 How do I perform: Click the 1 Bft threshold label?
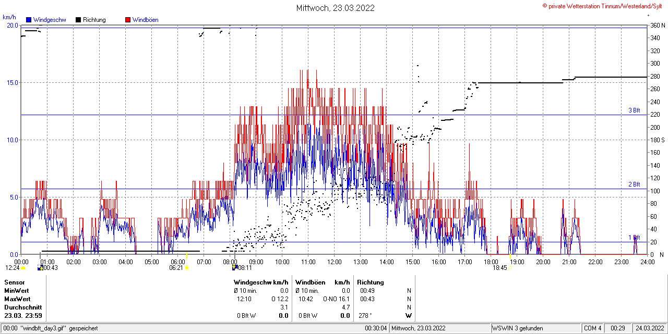click(x=634, y=238)
